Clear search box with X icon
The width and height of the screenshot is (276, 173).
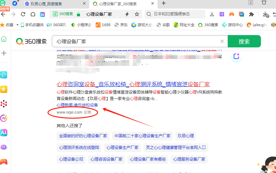click(222, 42)
